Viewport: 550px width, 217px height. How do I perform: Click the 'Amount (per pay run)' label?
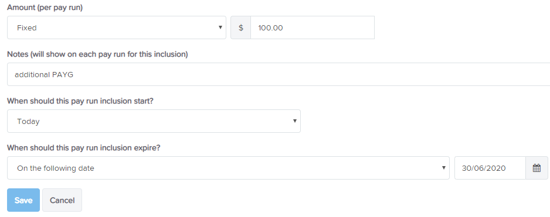(45, 8)
